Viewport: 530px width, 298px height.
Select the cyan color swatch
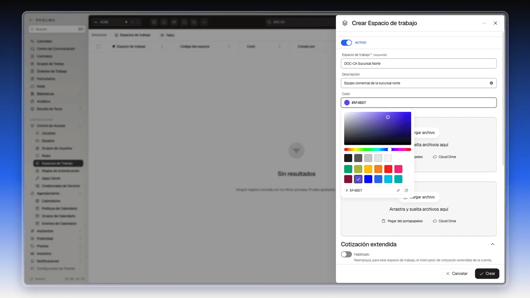click(388, 179)
